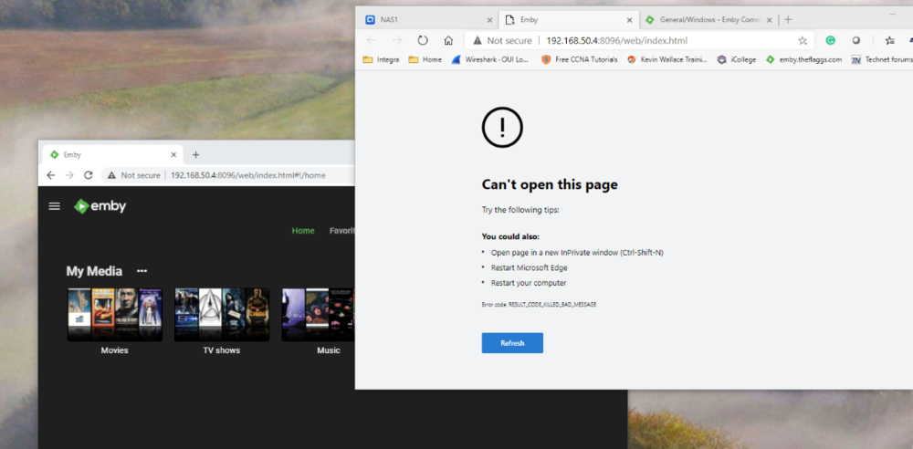Image resolution: width=913 pixels, height=449 pixels.
Task: Close the NAS1 tab
Action: [x=489, y=20]
